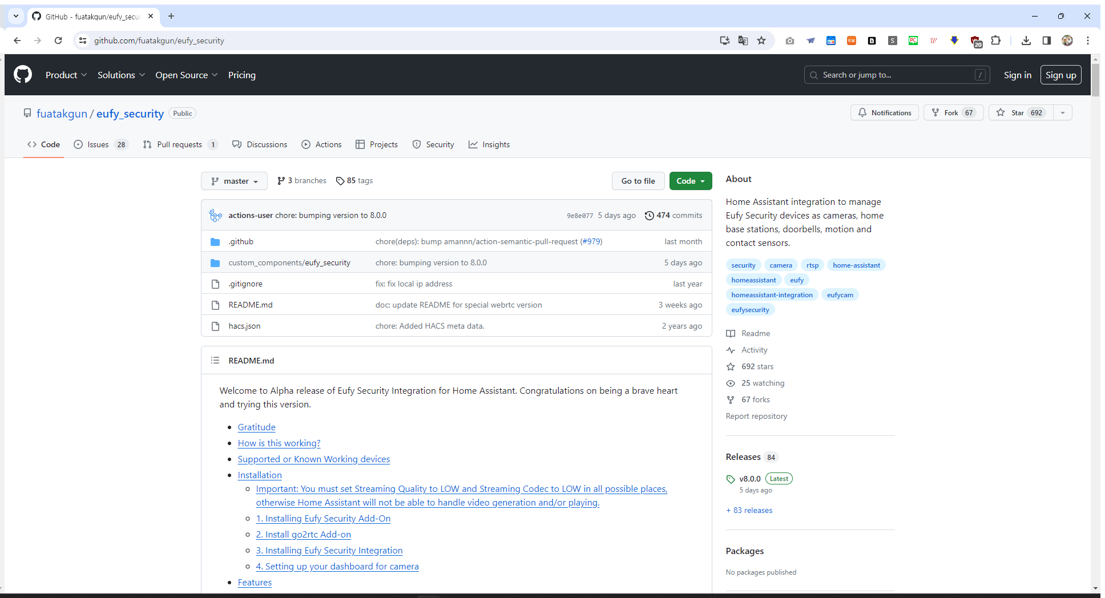Open the extensions puzzle icon
1105x598 pixels.
point(996,41)
